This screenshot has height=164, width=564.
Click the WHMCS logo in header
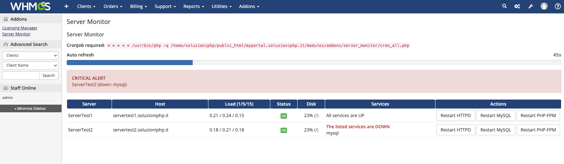(x=30, y=6)
